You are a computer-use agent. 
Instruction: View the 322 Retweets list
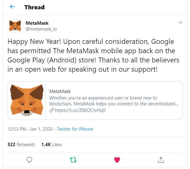point(21,144)
